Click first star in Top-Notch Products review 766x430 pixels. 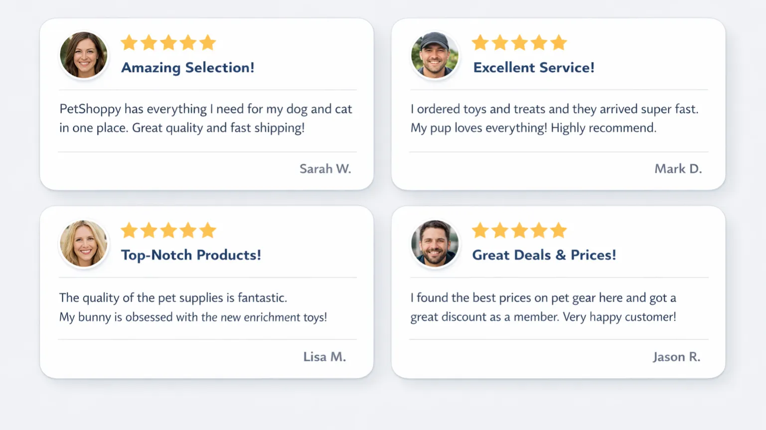pos(129,230)
